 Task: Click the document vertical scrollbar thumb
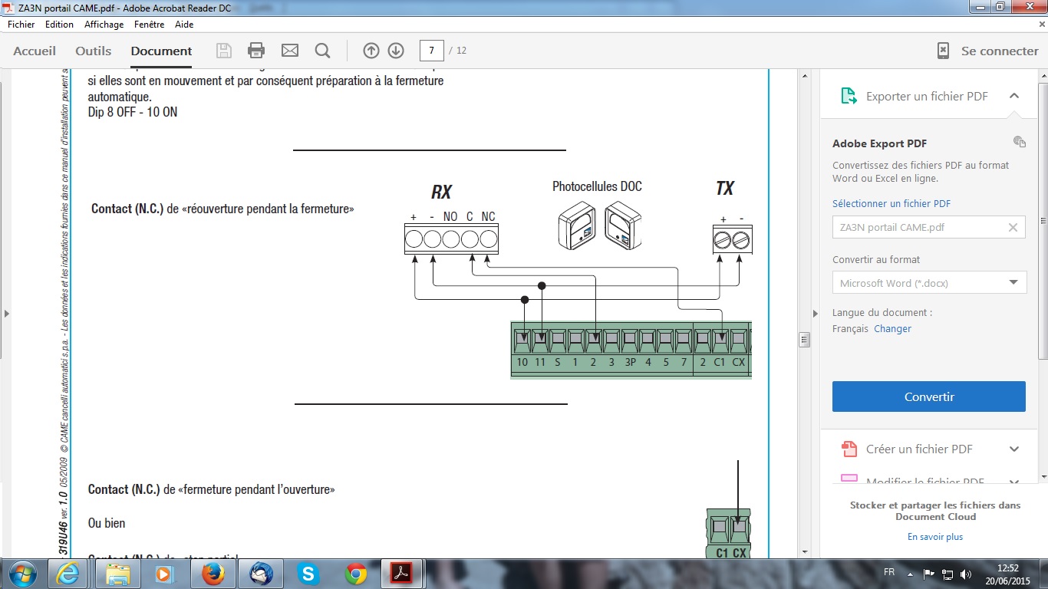804,339
